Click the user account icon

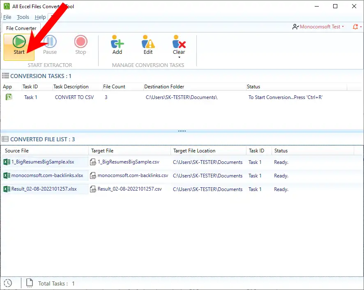[295, 27]
